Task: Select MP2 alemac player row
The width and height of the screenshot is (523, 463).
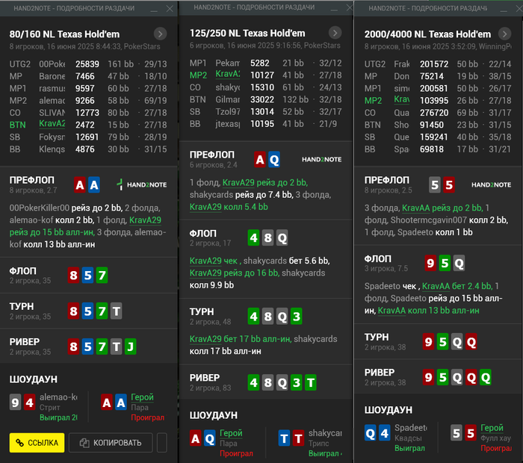Action: (88, 101)
